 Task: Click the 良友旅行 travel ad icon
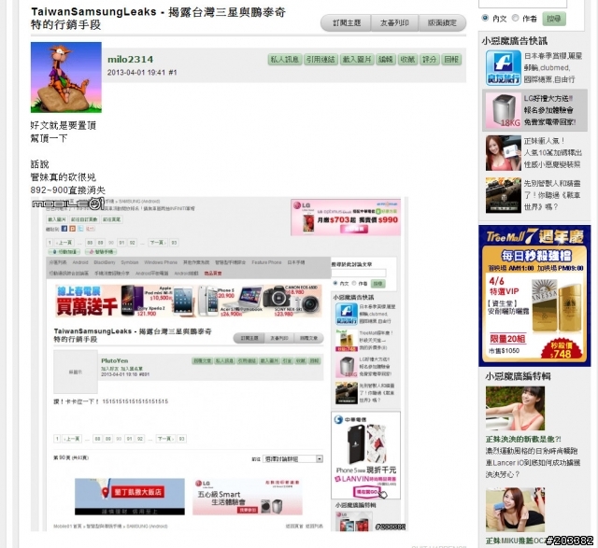pos(504,68)
